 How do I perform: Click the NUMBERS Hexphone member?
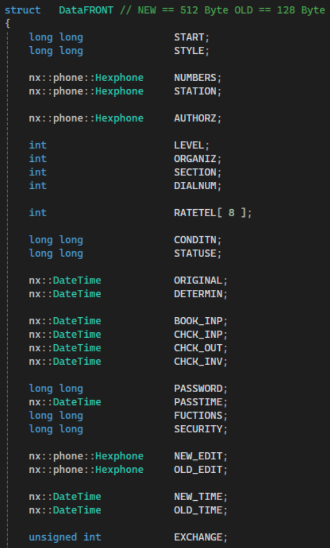point(195,78)
